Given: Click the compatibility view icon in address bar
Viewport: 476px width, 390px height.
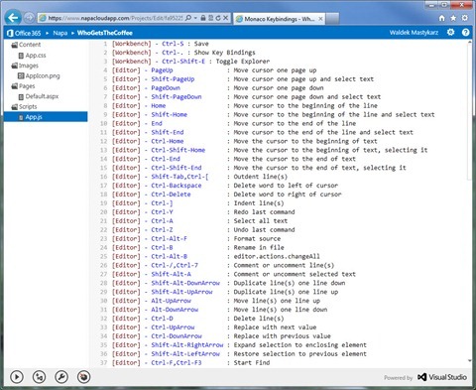Looking at the screenshot, I should [x=210, y=18].
